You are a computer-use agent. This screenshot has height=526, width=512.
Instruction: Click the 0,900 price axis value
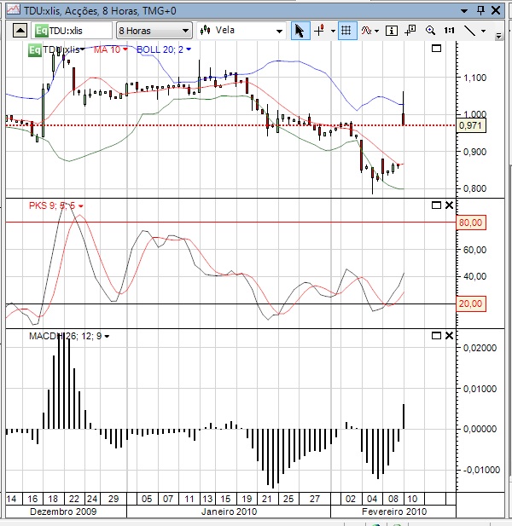tap(474, 152)
